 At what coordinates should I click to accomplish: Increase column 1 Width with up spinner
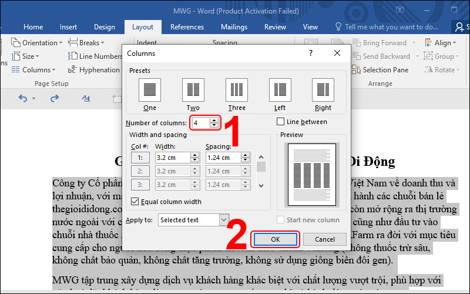[195, 155]
